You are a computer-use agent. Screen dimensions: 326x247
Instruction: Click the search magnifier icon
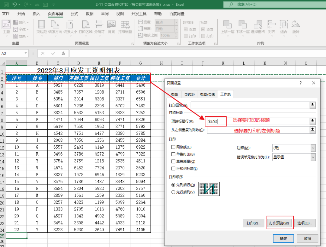231,4
